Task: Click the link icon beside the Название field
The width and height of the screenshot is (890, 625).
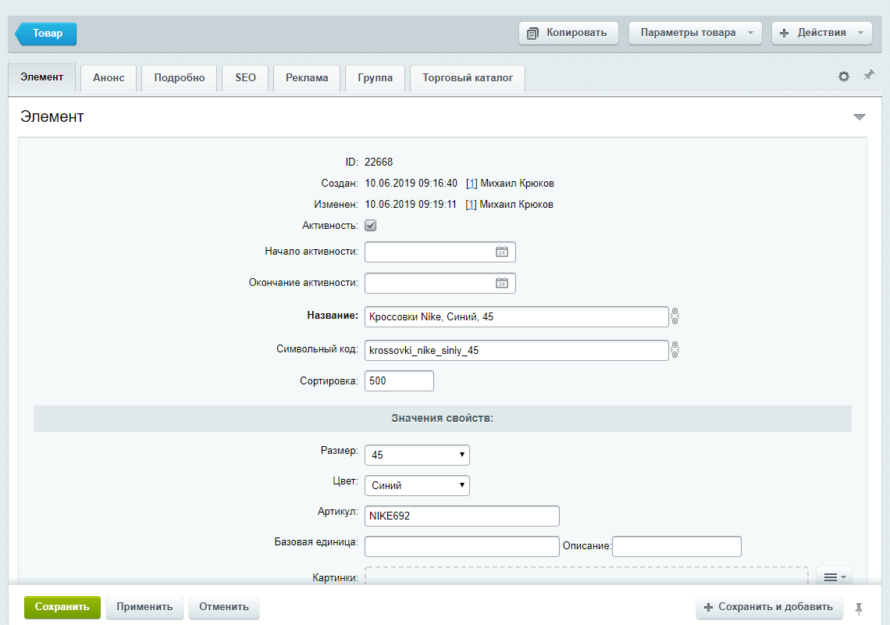Action: pyautogui.click(x=675, y=316)
